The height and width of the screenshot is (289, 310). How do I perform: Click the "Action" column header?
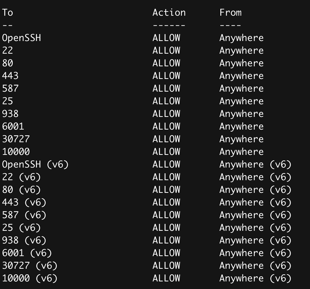coord(169,12)
